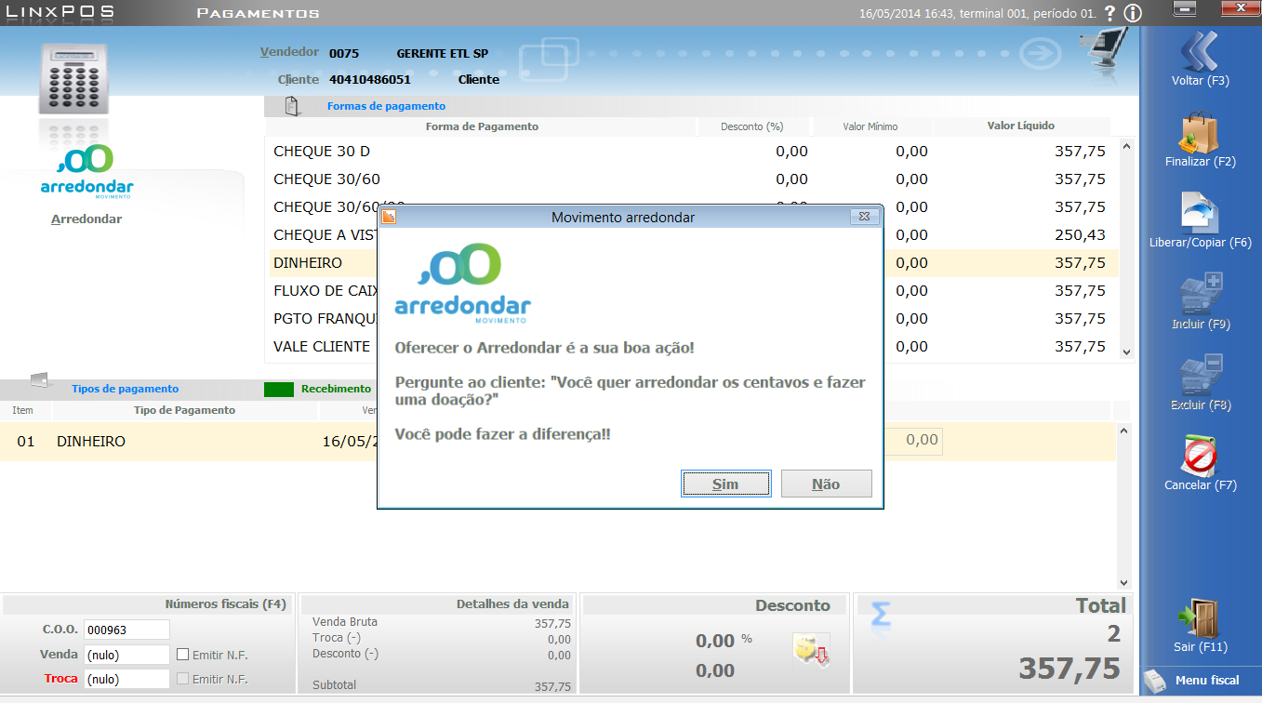
Task: Minimize the LinxPOS window
Action: (x=1185, y=7)
